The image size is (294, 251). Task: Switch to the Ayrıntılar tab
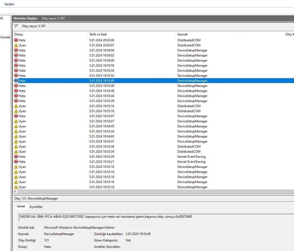coord(36,207)
